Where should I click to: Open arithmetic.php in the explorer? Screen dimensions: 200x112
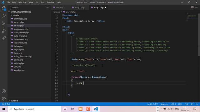click(21, 19)
